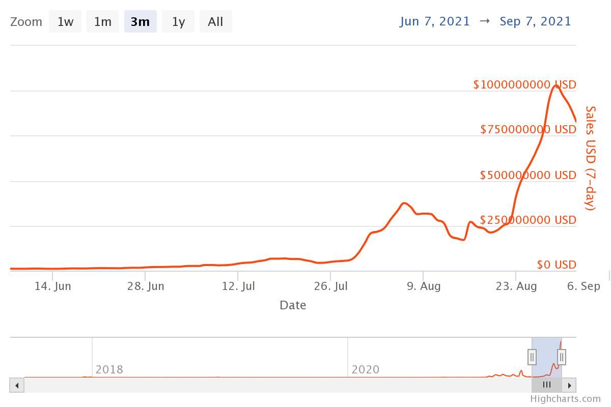611x407 pixels.
Task: Click the scrollbar thumb grip
Action: (547, 385)
